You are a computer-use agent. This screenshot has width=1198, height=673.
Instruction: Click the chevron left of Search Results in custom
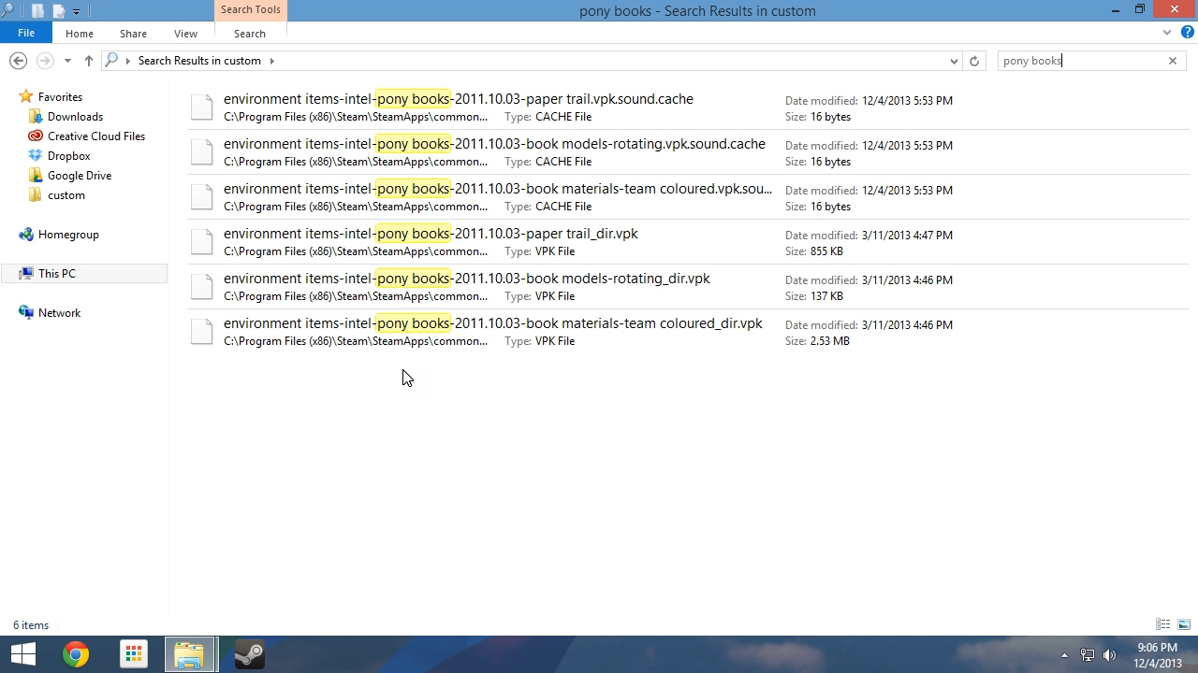point(128,61)
